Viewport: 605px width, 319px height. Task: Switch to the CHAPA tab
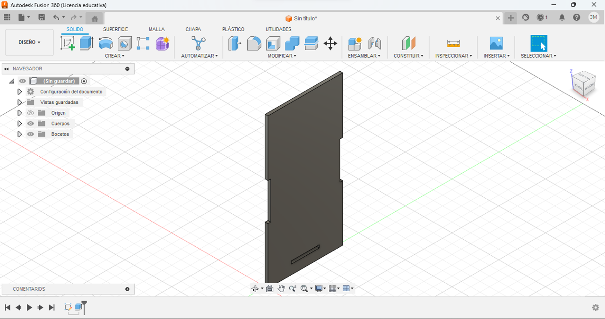193,29
